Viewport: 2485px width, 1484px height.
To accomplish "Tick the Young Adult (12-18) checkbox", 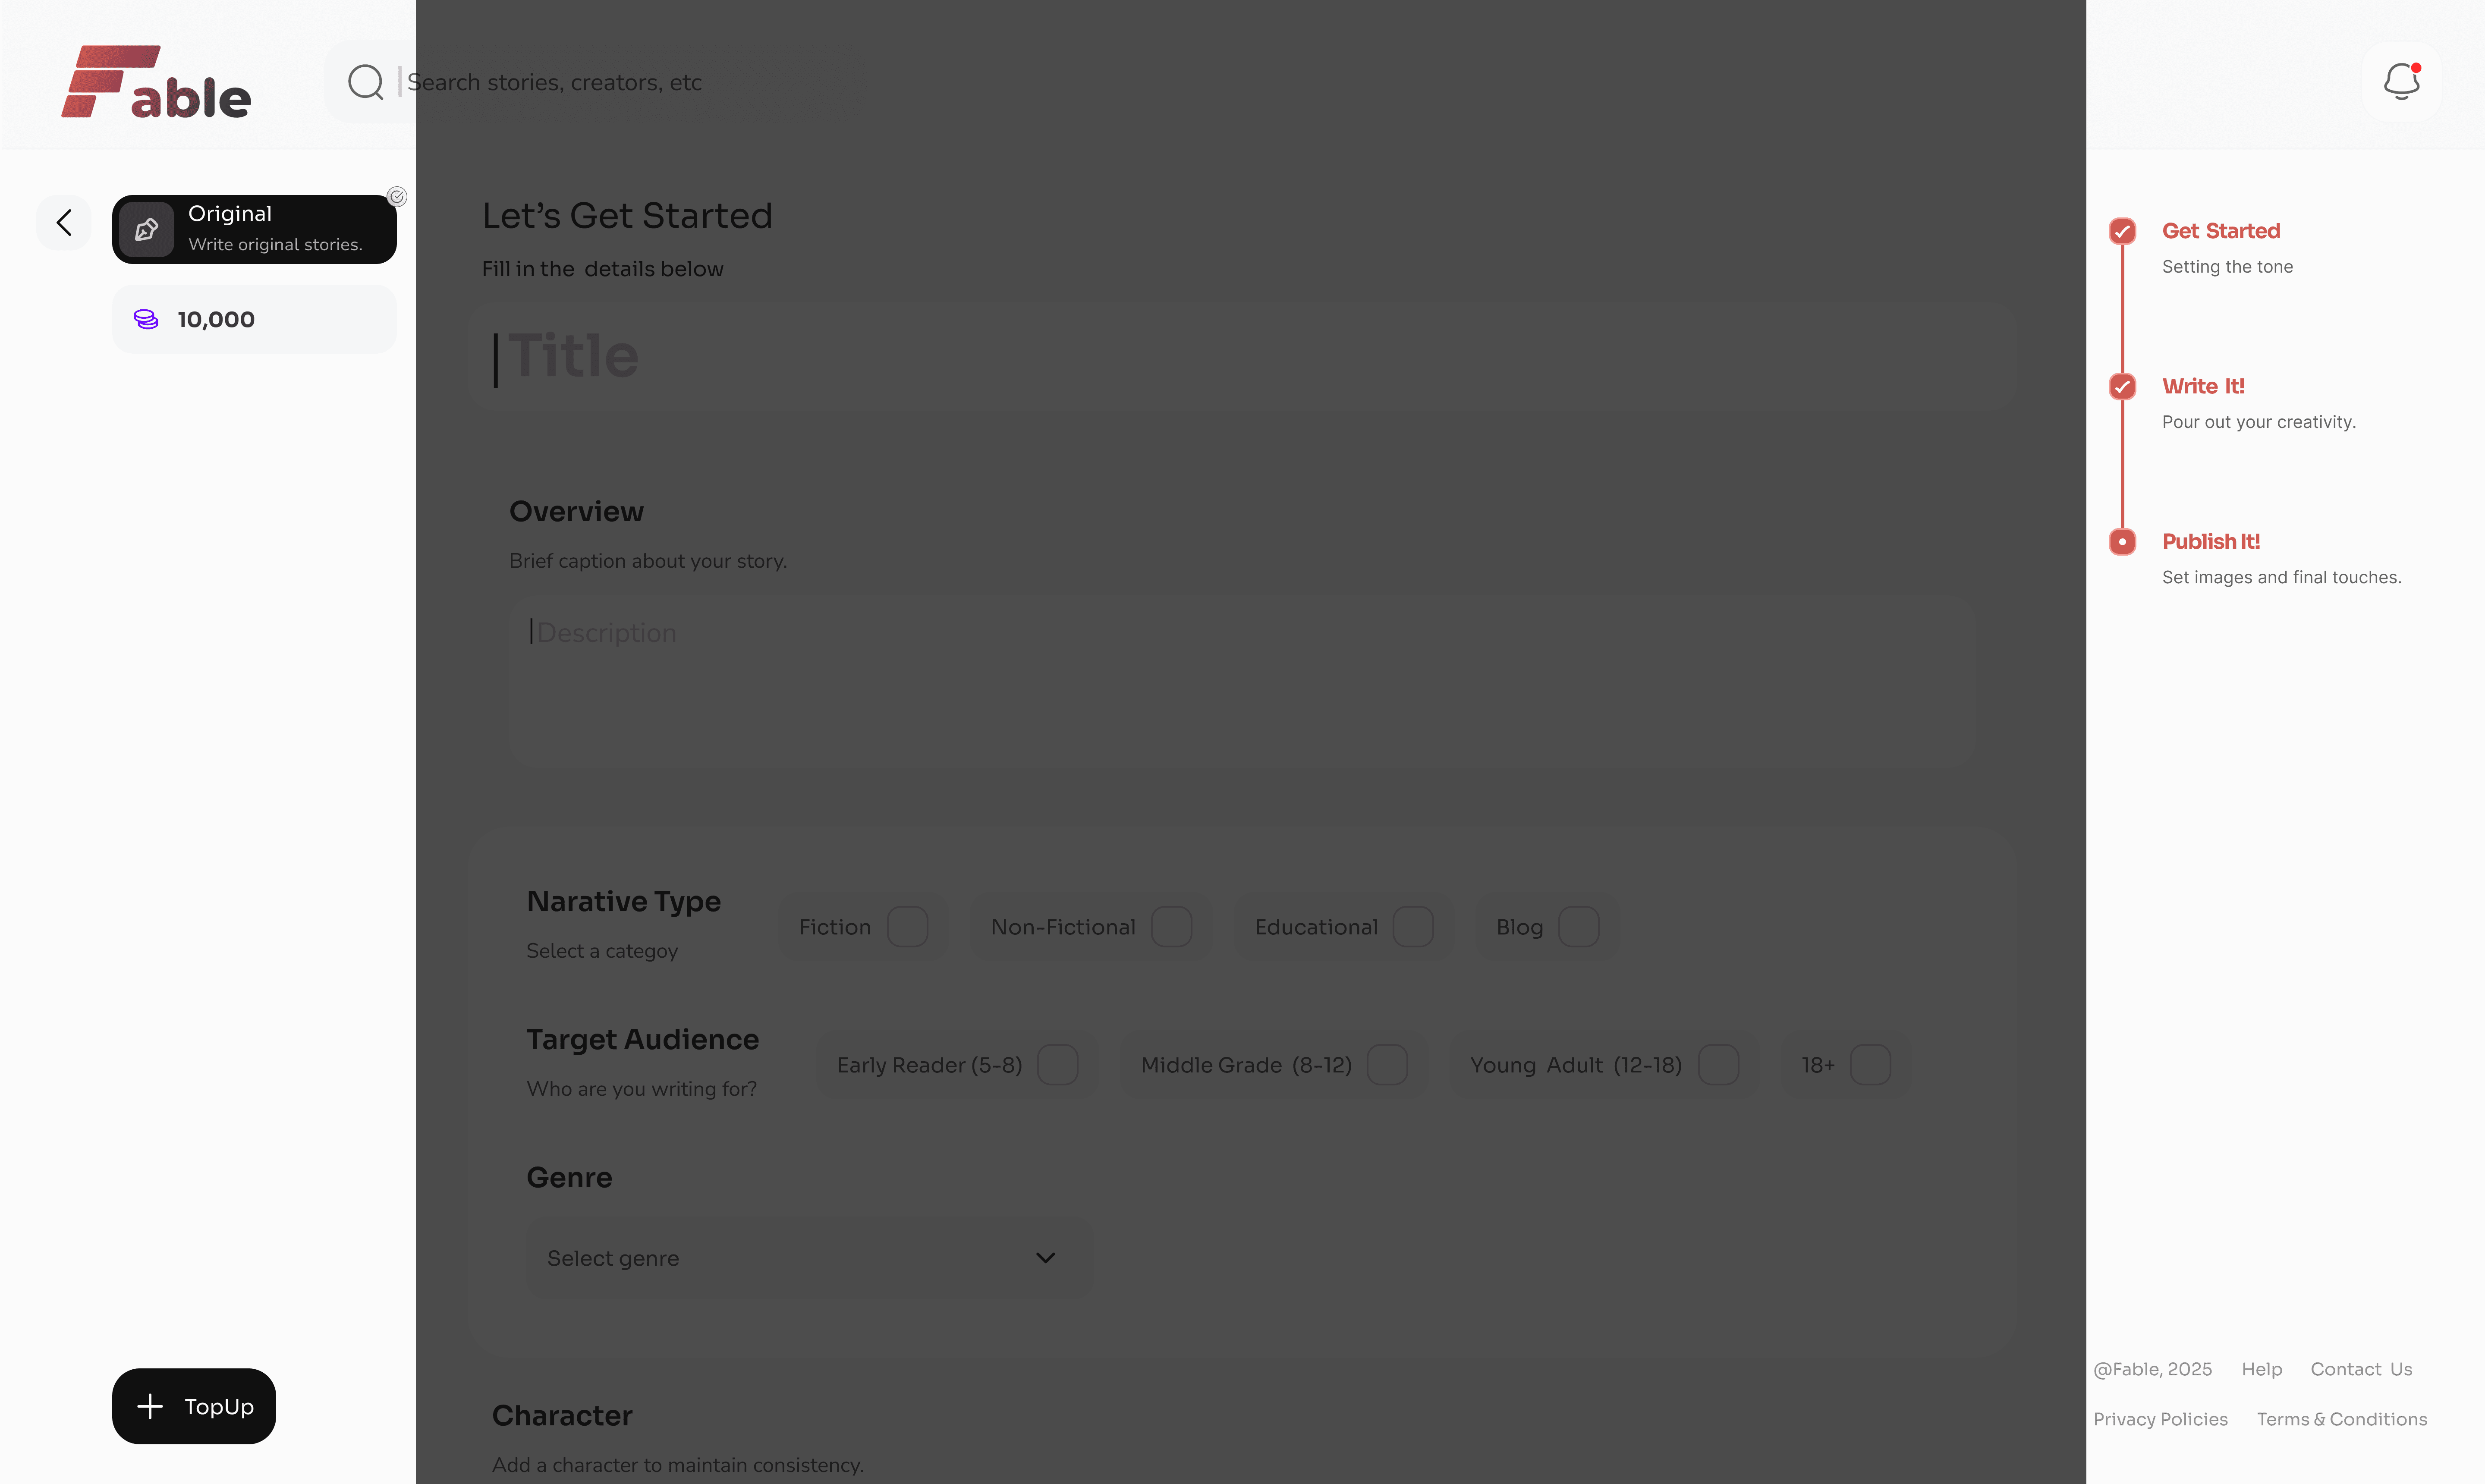I will click(1718, 1065).
